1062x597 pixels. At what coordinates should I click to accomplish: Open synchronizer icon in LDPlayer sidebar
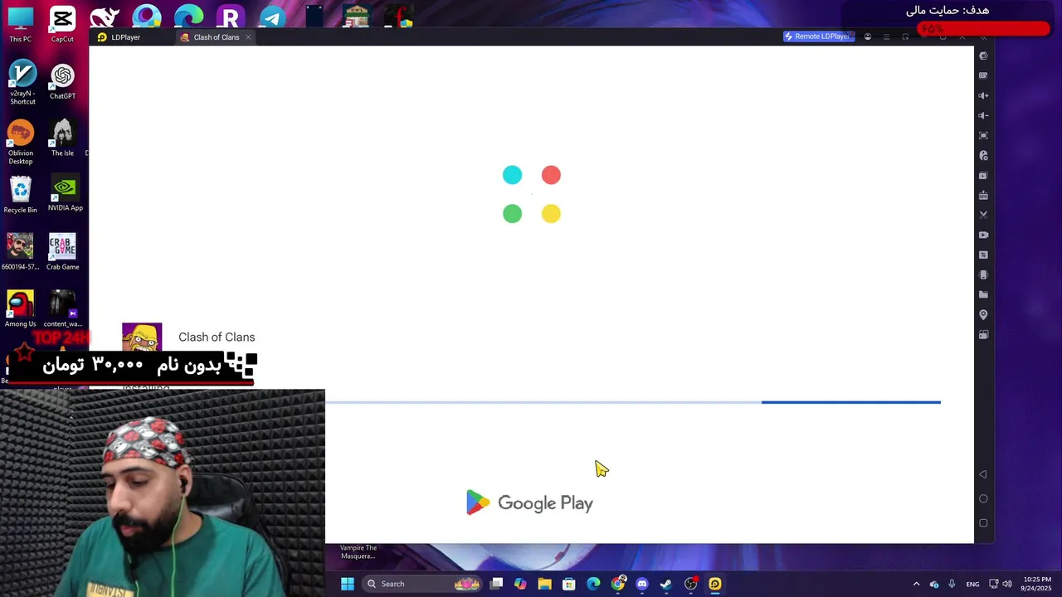983,255
